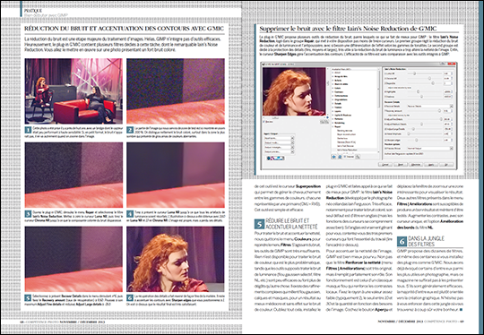Open the Input layers dropdown
484x335 pixels.
(279, 138)
